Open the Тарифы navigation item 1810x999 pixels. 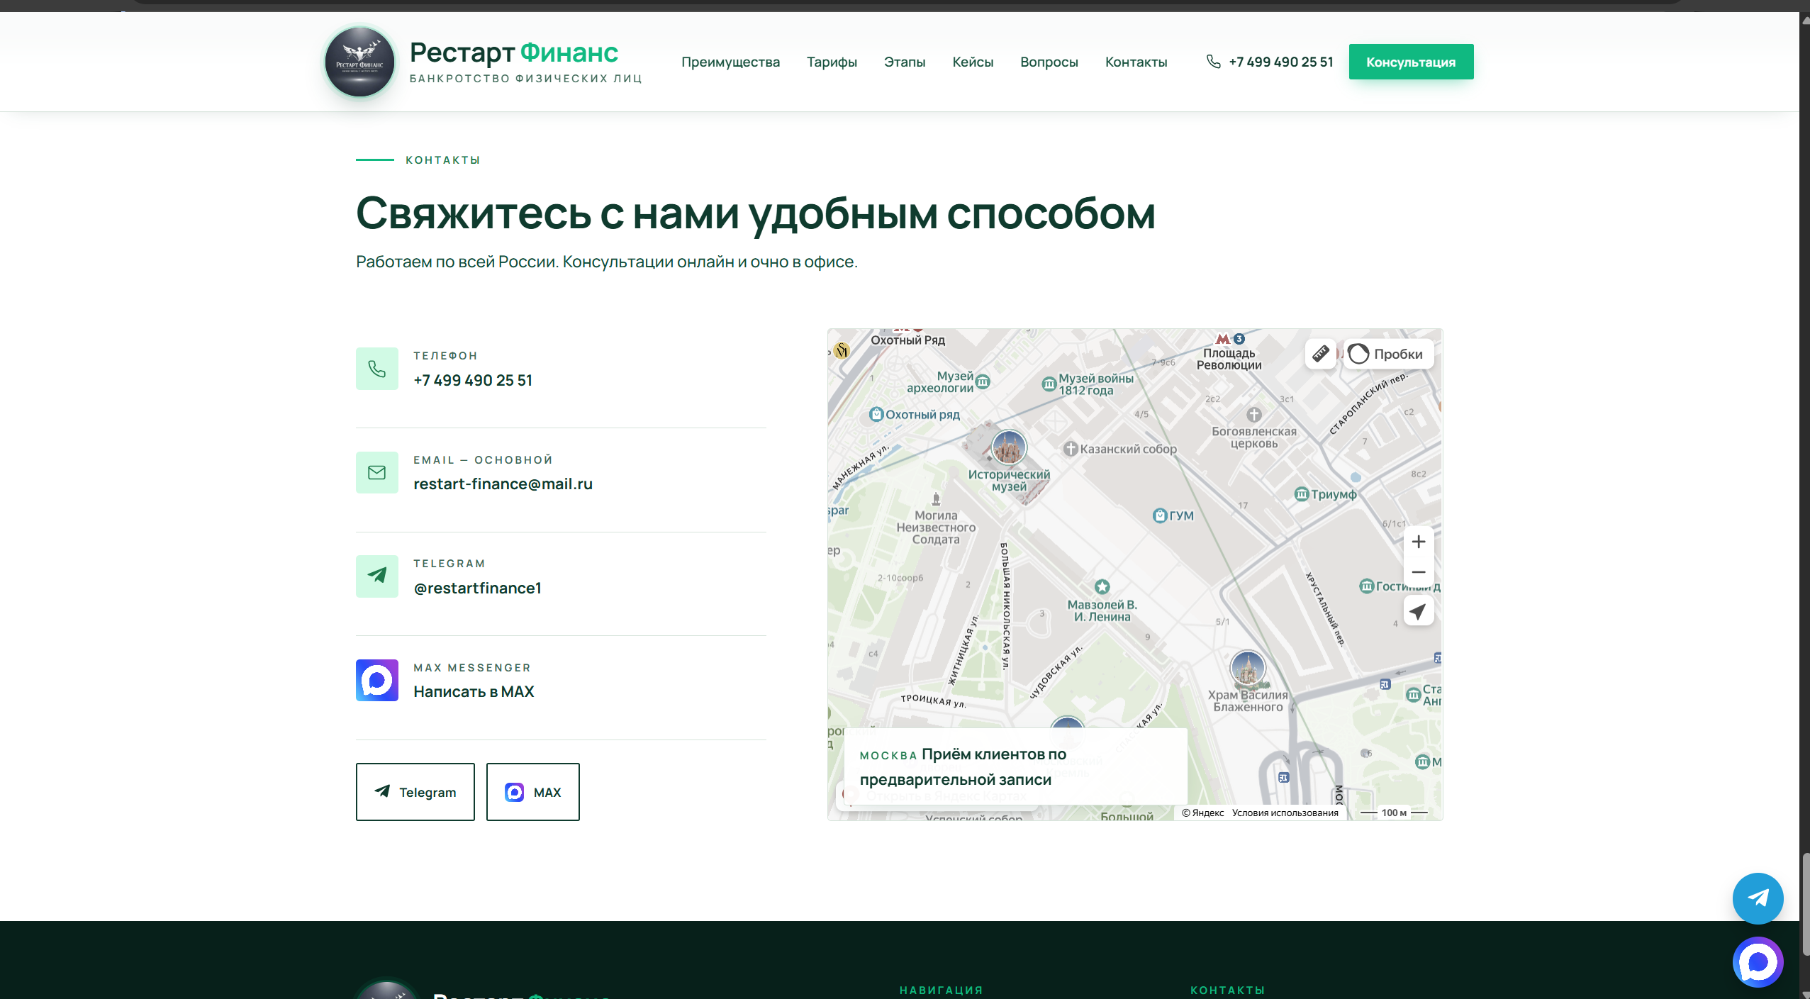(x=831, y=62)
